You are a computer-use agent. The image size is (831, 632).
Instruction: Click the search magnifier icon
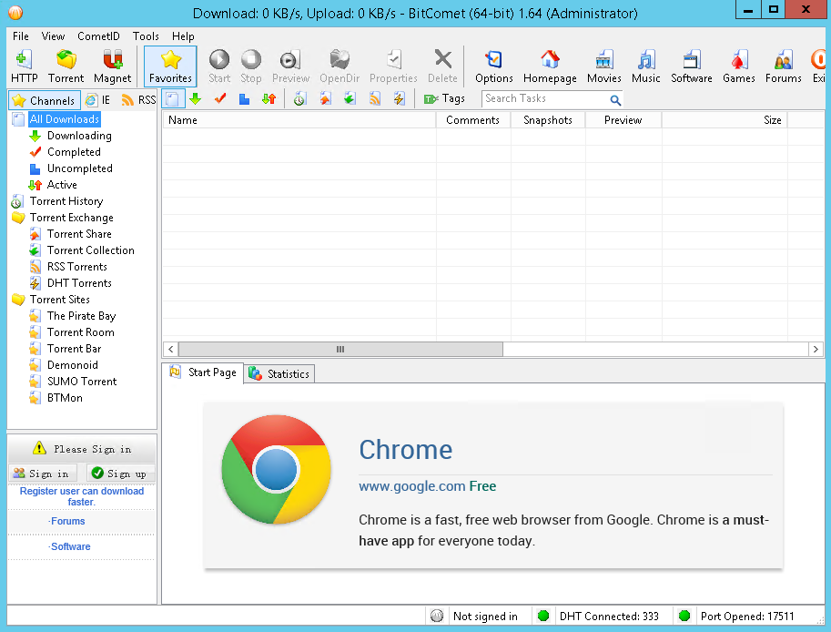tap(615, 99)
